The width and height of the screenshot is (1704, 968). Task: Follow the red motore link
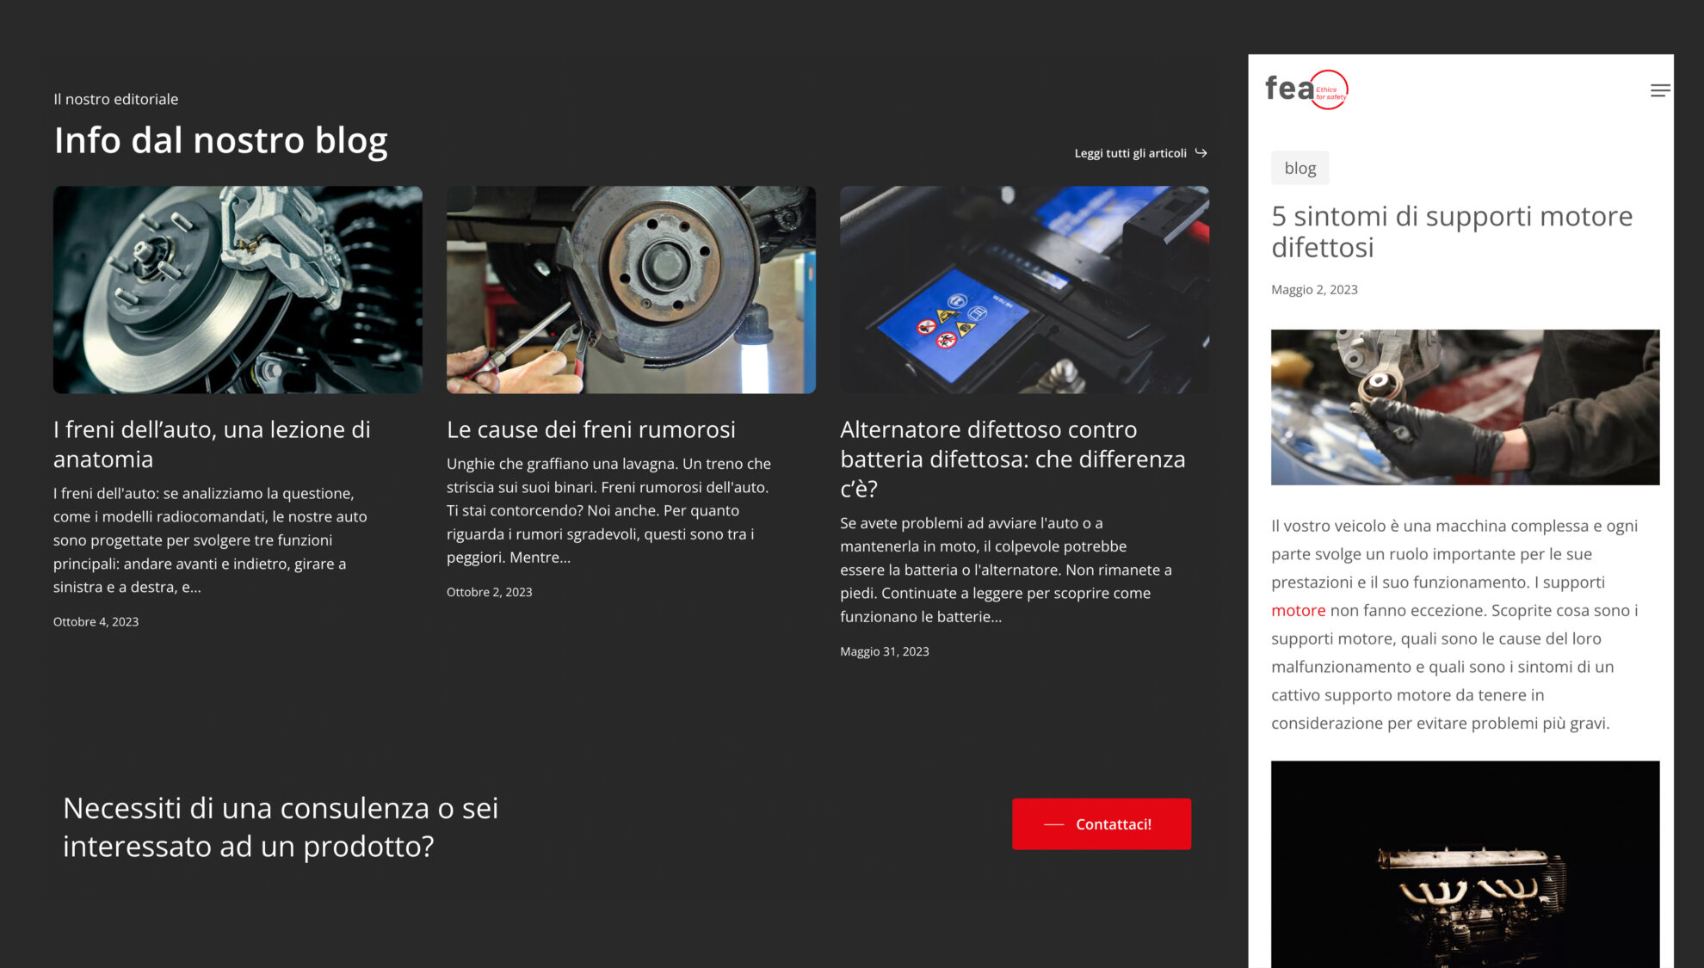point(1298,610)
